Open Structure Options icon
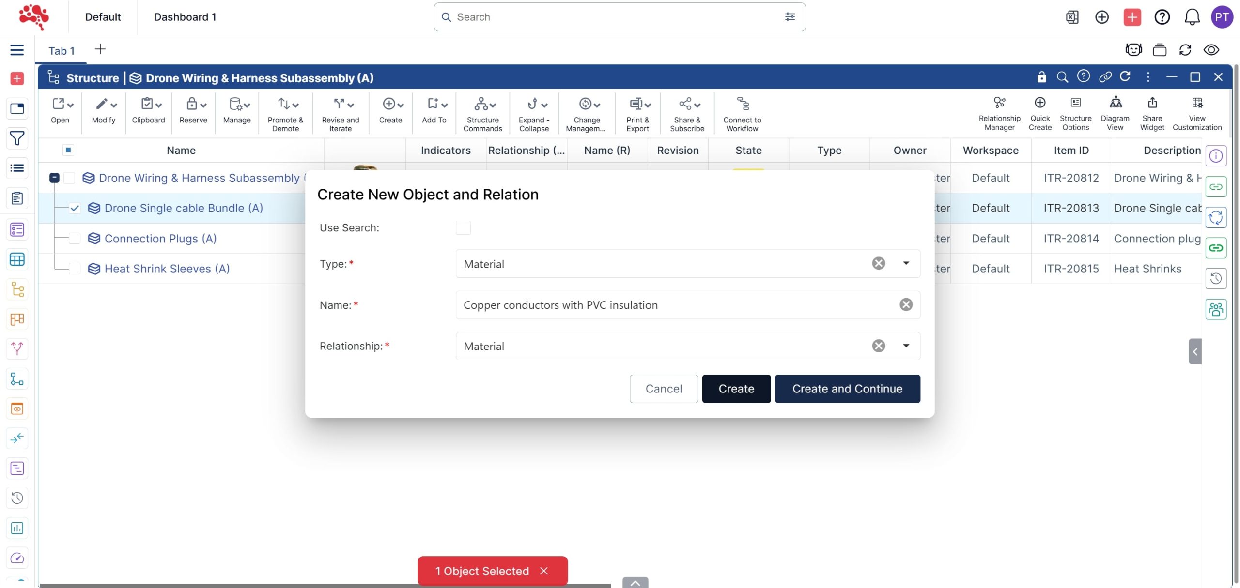 tap(1075, 103)
